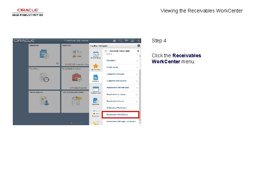This screenshot has height=192, width=256.
Task: Expand the Receivables Analysis menu folder
Action: [121, 94]
